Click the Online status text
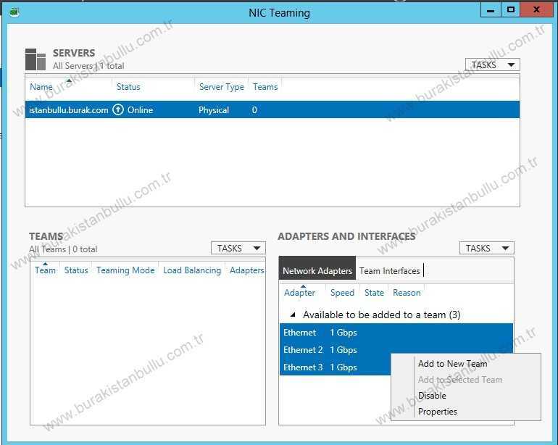 140,110
